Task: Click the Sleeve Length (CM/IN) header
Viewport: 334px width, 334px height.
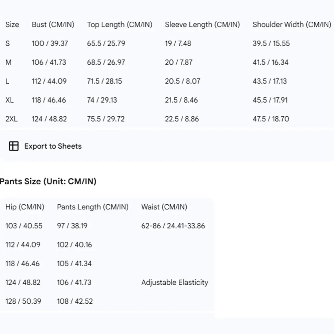Action: tap(202, 24)
